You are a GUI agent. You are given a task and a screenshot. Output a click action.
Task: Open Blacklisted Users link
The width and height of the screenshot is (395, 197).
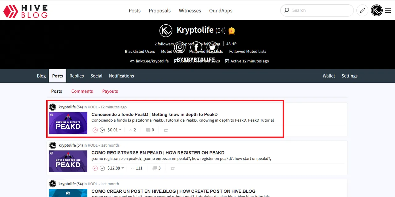point(140,51)
